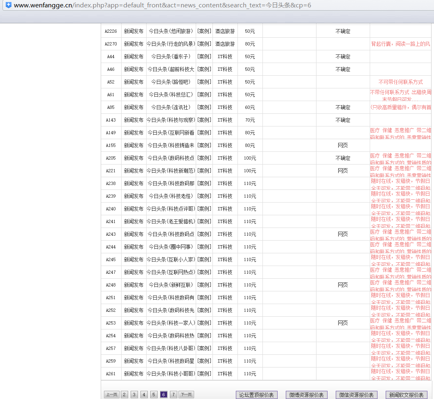Open 微博资源报价表 price list

pyautogui.click(x=307, y=395)
